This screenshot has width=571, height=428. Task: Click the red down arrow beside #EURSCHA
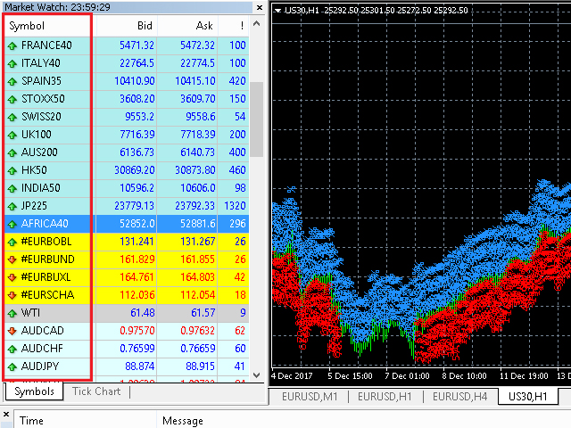[x=12, y=295]
